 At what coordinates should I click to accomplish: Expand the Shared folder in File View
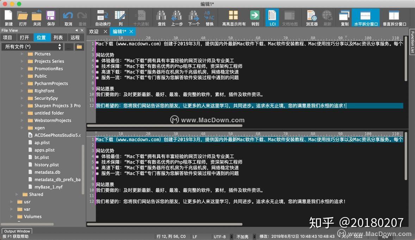(x=17, y=194)
